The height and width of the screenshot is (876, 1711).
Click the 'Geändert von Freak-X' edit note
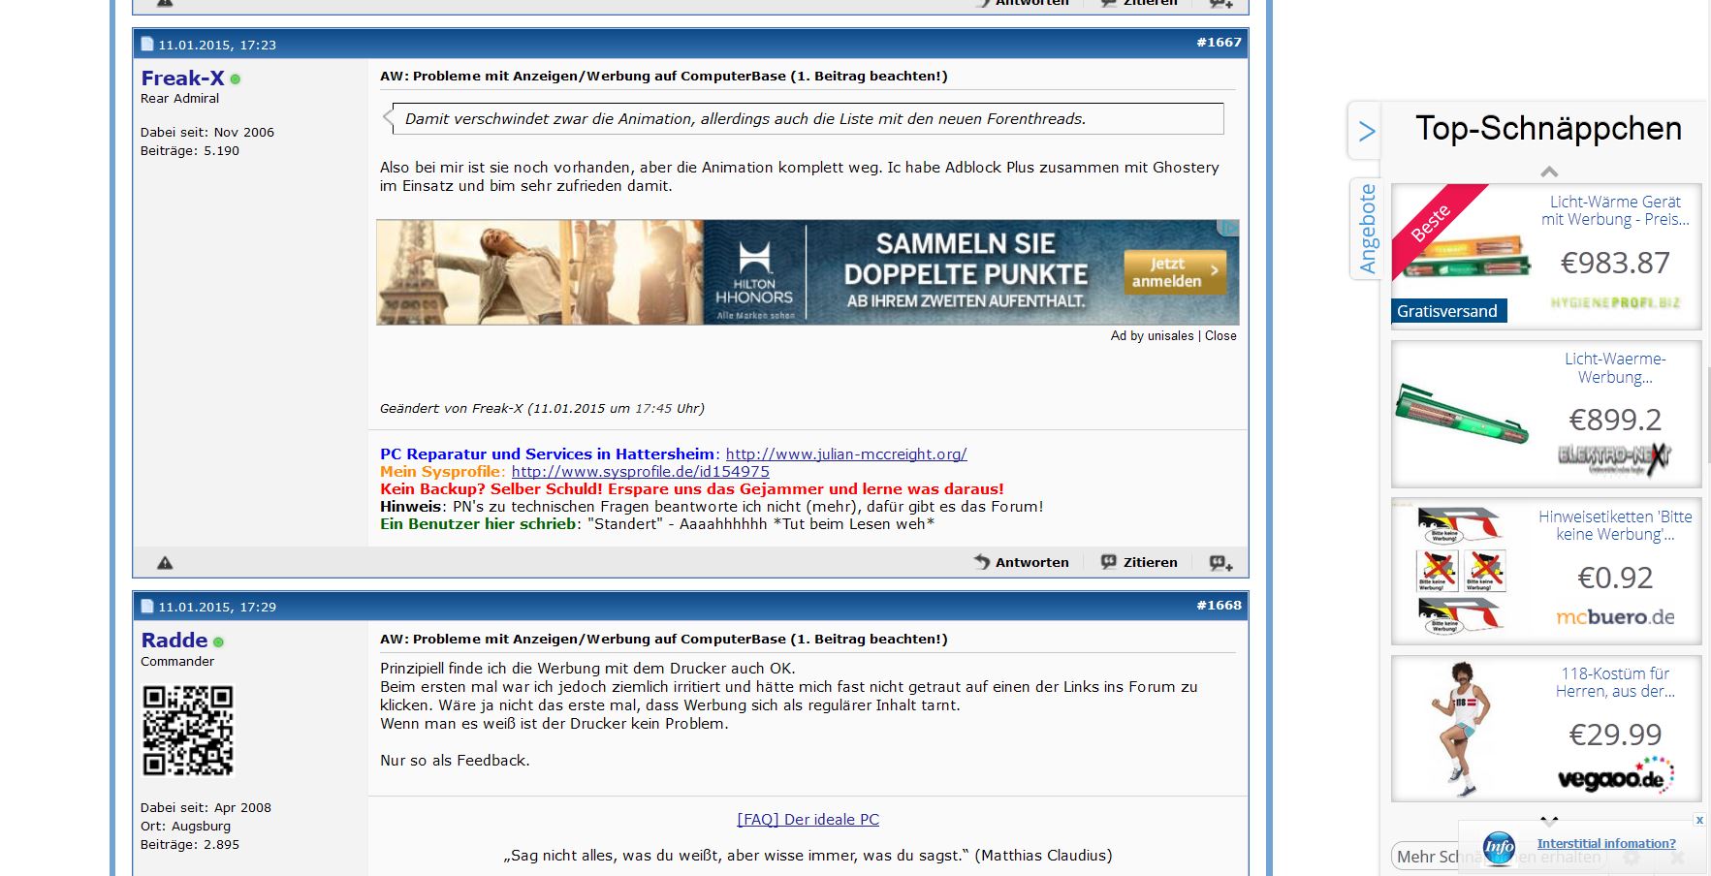[542, 409]
